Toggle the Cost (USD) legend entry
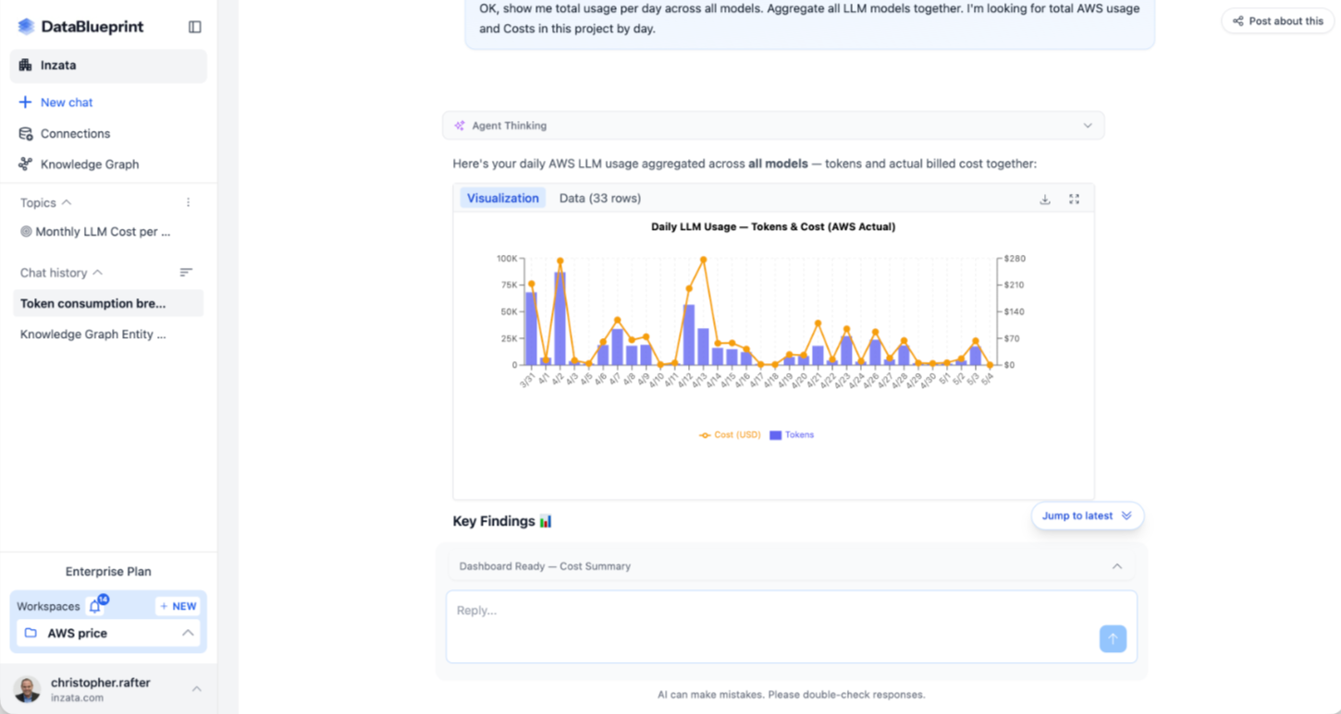1341x714 pixels. click(x=730, y=435)
